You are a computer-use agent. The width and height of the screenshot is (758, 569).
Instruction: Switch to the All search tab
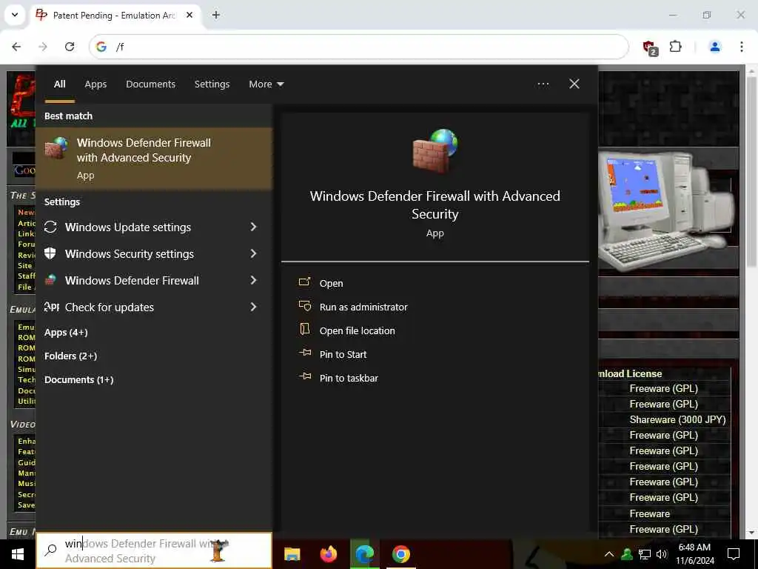[x=59, y=84]
